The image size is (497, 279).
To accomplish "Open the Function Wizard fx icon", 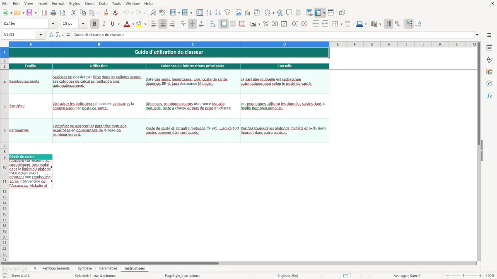I will pyautogui.click(x=51, y=35).
